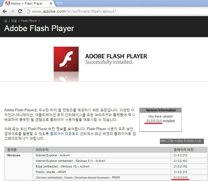Select the Adobe - Flash Player tab
This screenshot has height=181, width=208.
pos(28,3)
